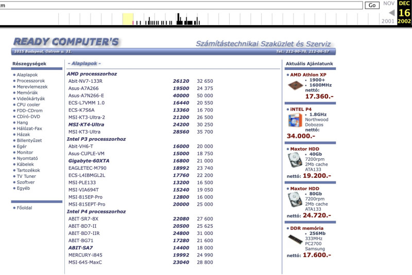Viewport: 412px width, 275px height.
Task: Click the gross price 35 700
Action: pyautogui.click(x=205, y=132)
